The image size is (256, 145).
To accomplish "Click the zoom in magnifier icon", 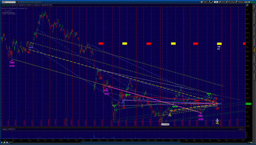I will pyautogui.click(x=4, y=143).
